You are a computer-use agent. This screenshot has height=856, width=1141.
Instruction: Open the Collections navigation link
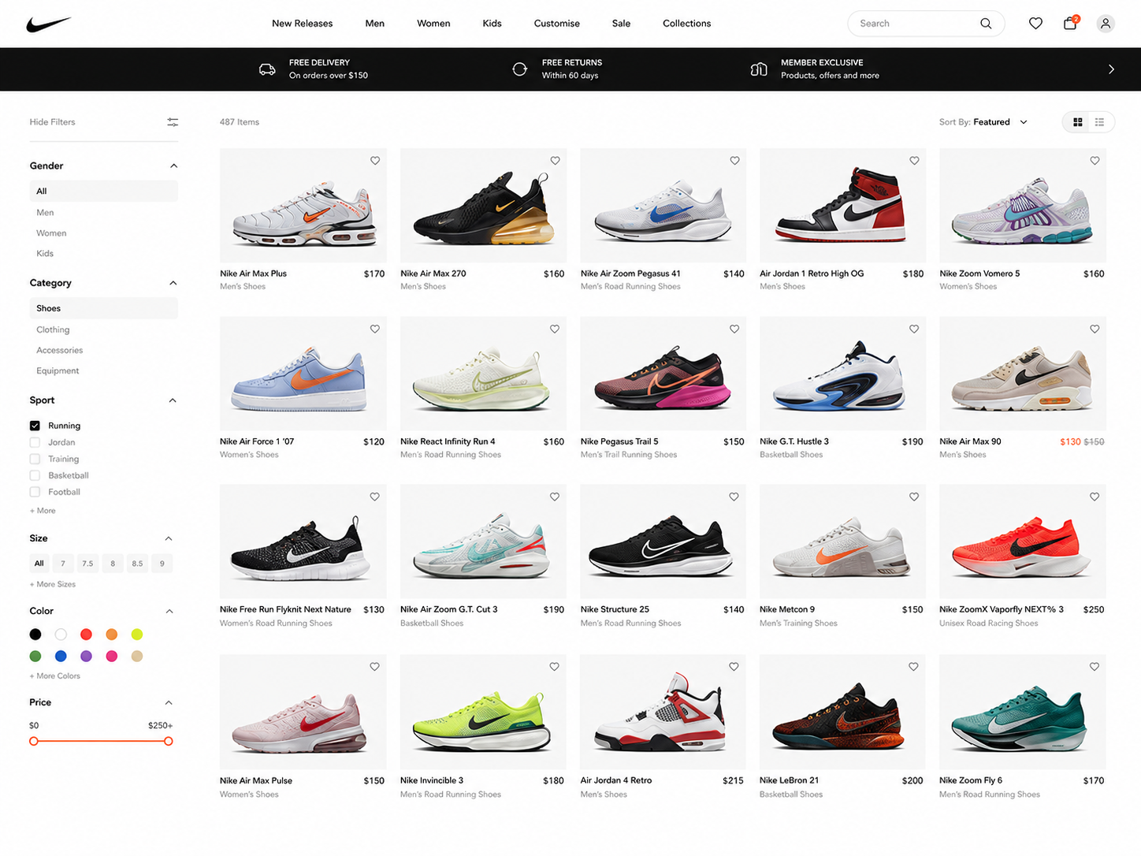pyautogui.click(x=687, y=24)
